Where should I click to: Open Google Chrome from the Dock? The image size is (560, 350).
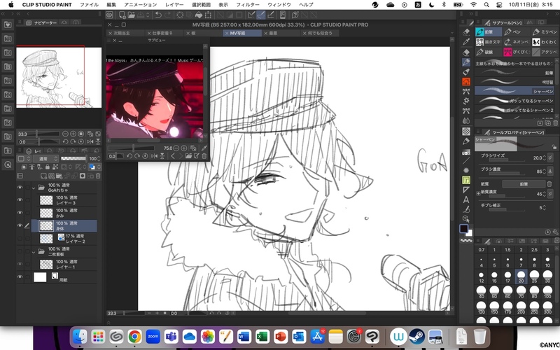[x=134, y=337]
